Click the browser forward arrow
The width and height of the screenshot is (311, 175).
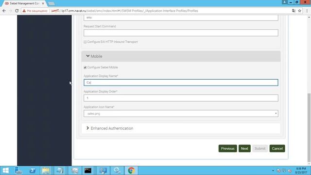click(11, 11)
